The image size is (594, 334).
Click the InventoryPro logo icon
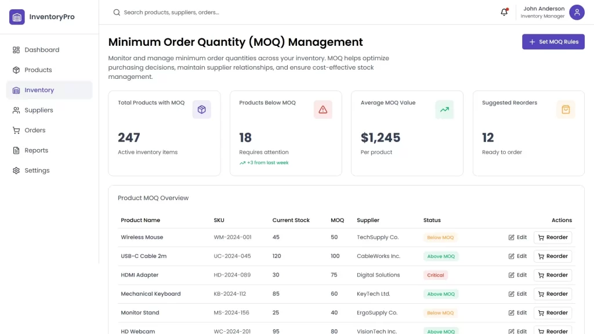point(17,17)
